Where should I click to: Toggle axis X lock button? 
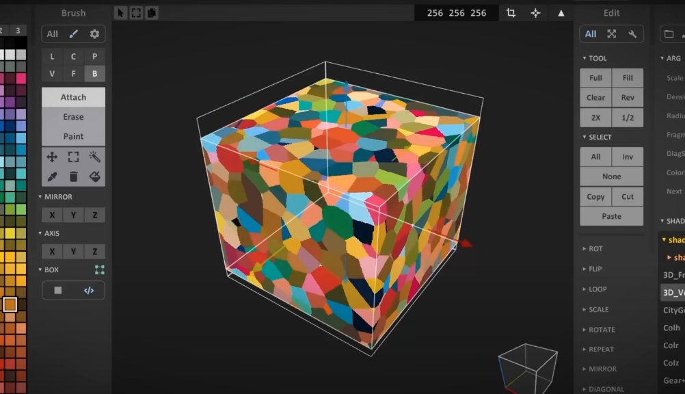(52, 252)
